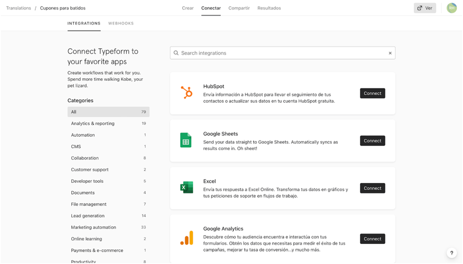Click the Excel integration title
The image size is (463, 264).
click(x=210, y=181)
